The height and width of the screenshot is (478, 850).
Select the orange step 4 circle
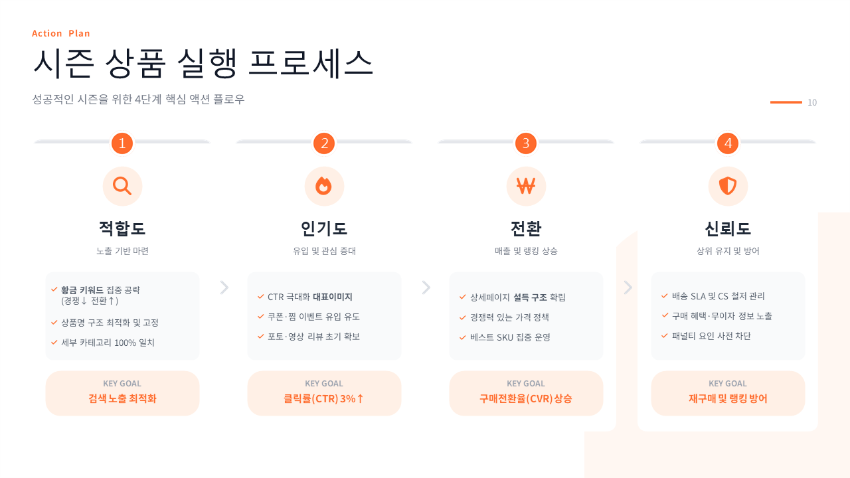pos(728,143)
